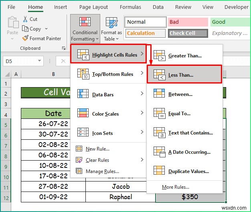Click the Clear Rules eraser icon
The width and height of the screenshot is (251, 212).
click(x=79, y=160)
